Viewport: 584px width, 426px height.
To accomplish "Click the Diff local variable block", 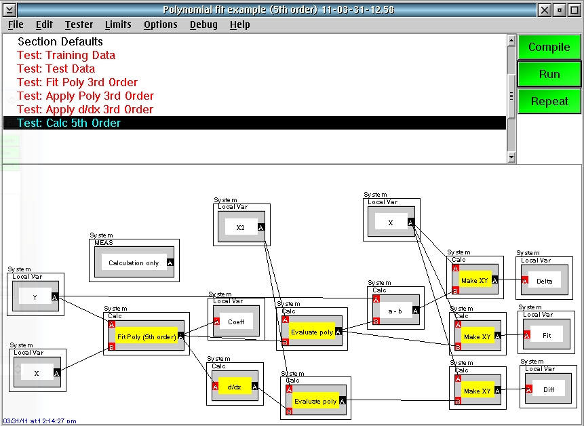I will click(549, 390).
